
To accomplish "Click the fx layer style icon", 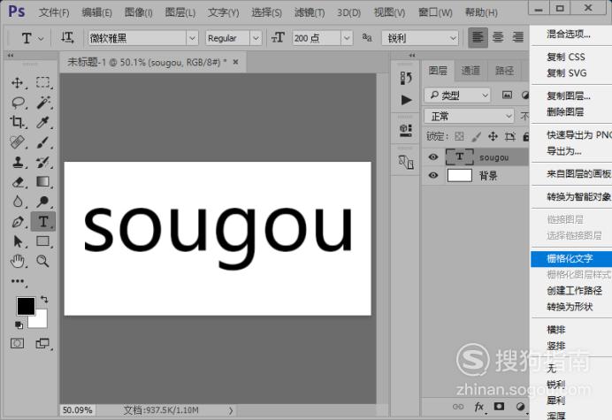I will pyautogui.click(x=479, y=407).
